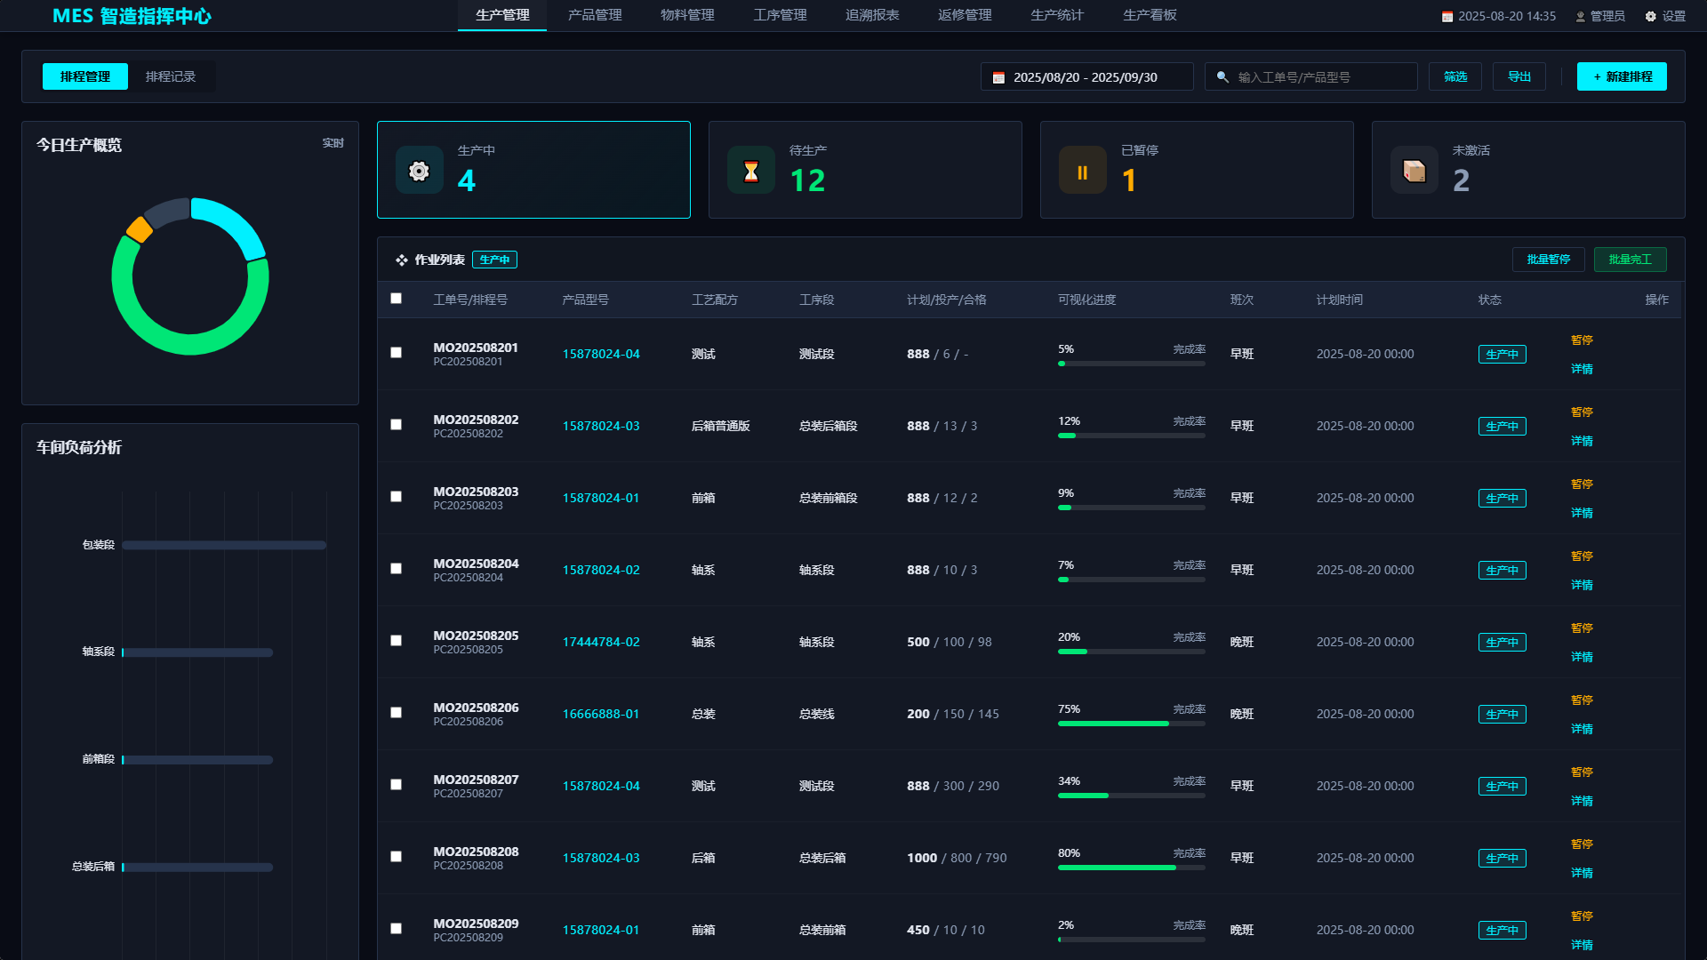This screenshot has width=1707, height=960.
Task: Click the 作业列表 title icon
Action: pyautogui.click(x=402, y=260)
